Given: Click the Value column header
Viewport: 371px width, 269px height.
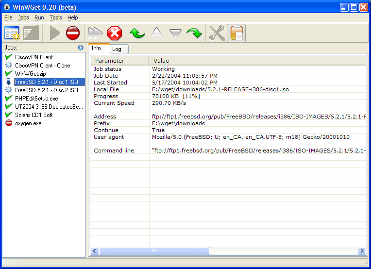Looking at the screenshot, I should pos(257,61).
